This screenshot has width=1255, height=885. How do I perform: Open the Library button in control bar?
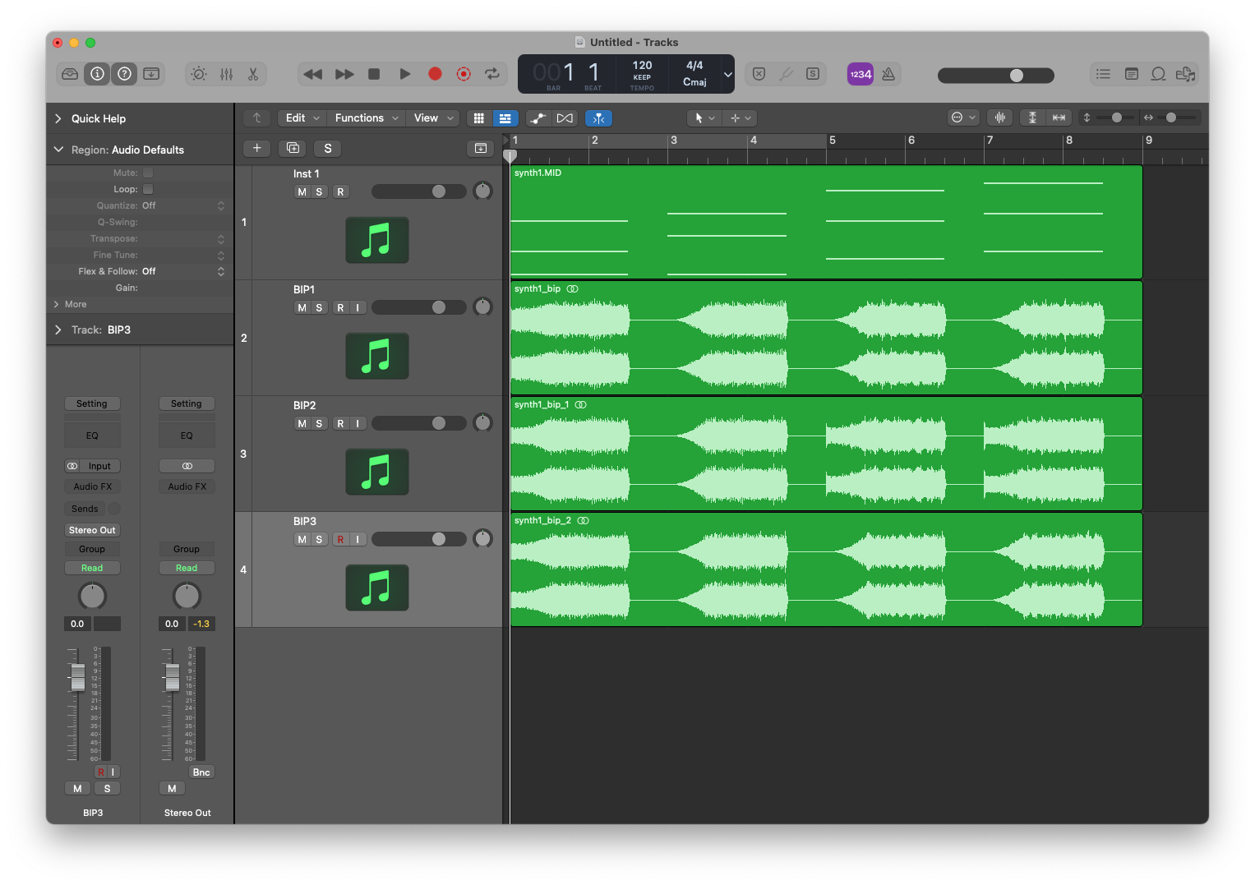pos(70,74)
